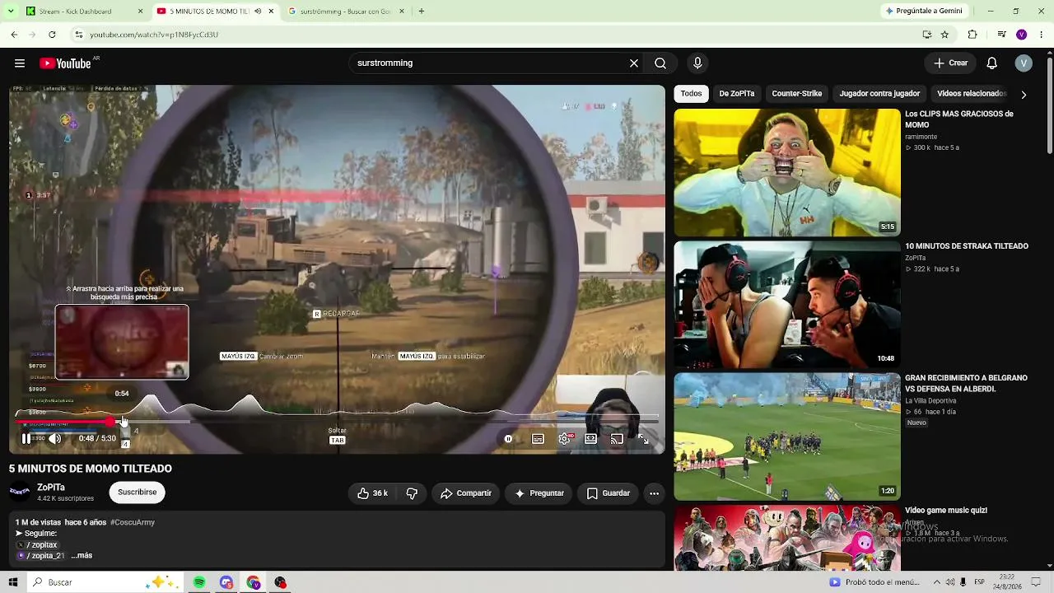Ask about the video with Preguntar

(x=539, y=493)
